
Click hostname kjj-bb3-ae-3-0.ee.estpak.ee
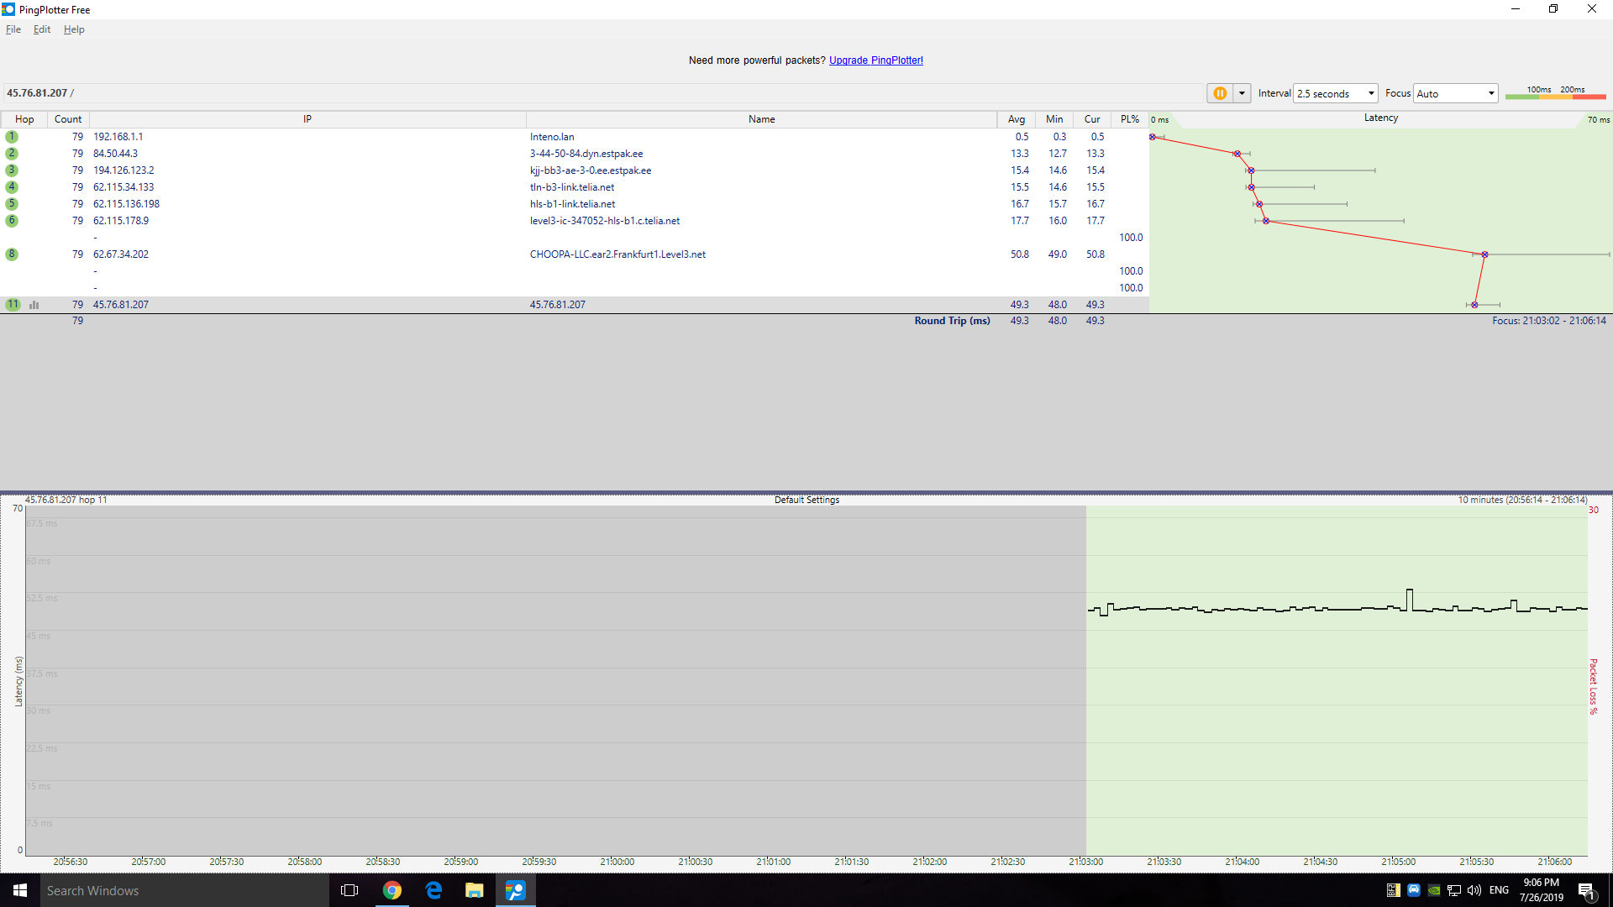point(591,170)
